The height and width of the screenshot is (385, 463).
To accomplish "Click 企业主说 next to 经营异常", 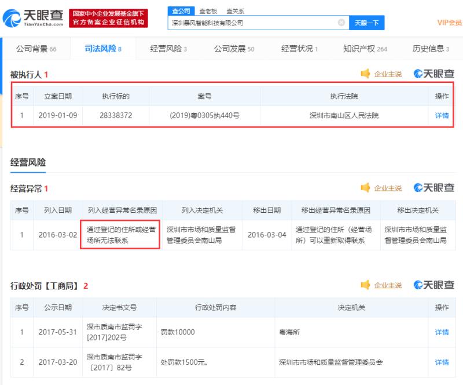I will (x=388, y=188).
